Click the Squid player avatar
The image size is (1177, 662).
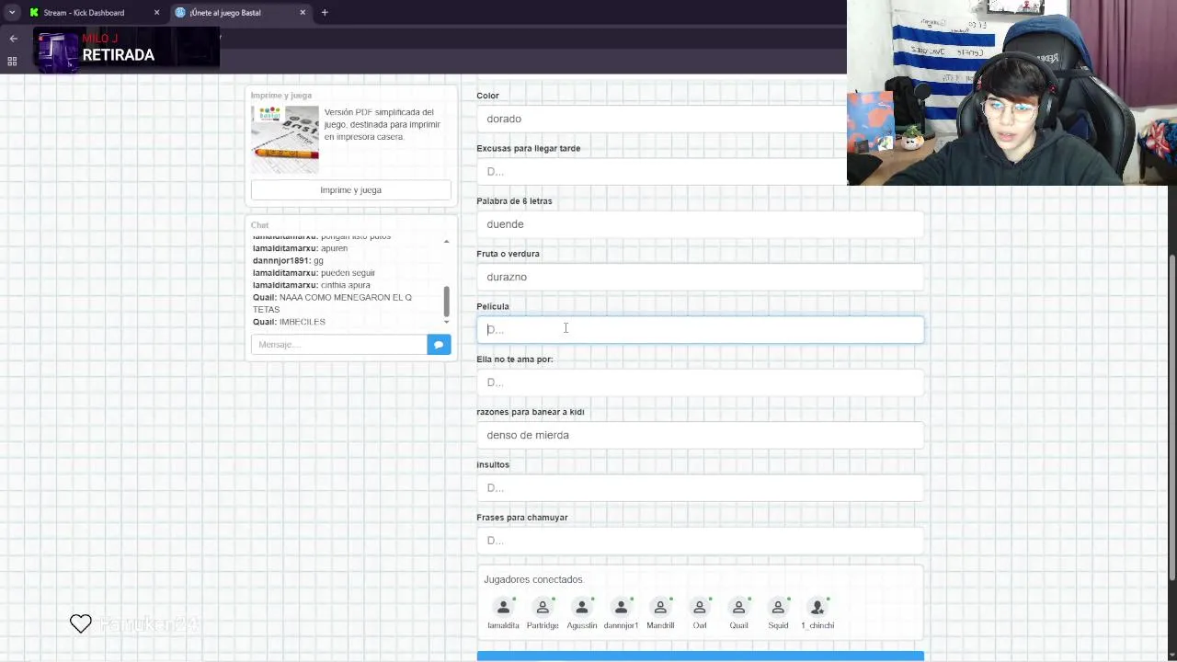pos(778,607)
